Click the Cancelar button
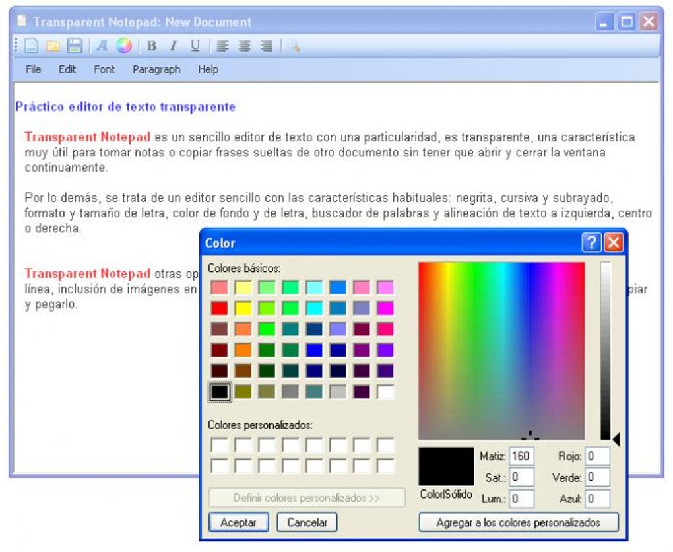The image size is (673, 552). tap(307, 522)
